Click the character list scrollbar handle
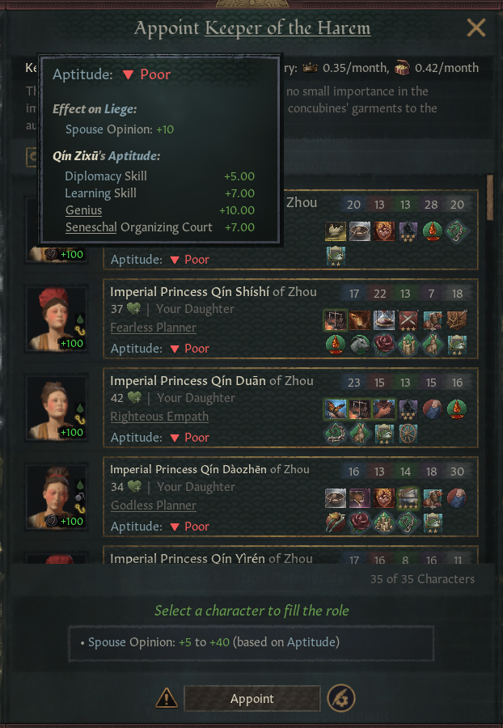Image resolution: width=503 pixels, height=728 pixels. (490, 198)
